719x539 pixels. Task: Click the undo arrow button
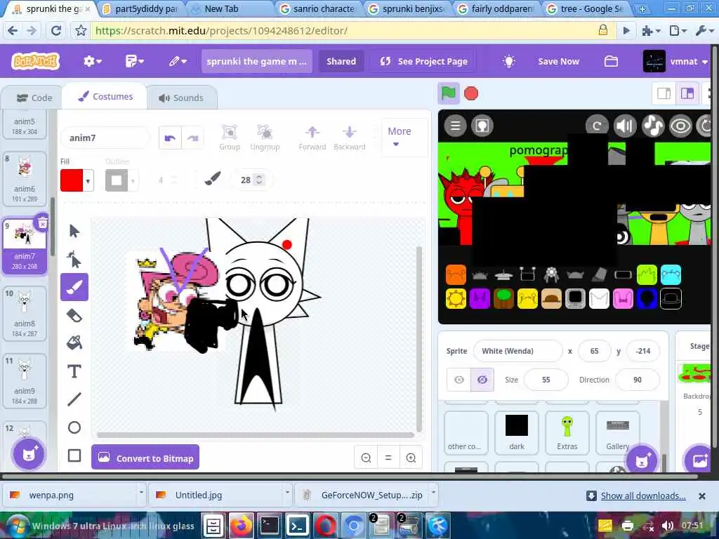pos(170,138)
